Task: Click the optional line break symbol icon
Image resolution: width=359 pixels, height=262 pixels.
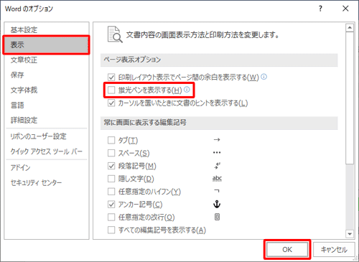Action: (x=217, y=217)
